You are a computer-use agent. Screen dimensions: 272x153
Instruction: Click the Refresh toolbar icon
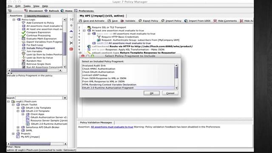[x=46, y=11]
